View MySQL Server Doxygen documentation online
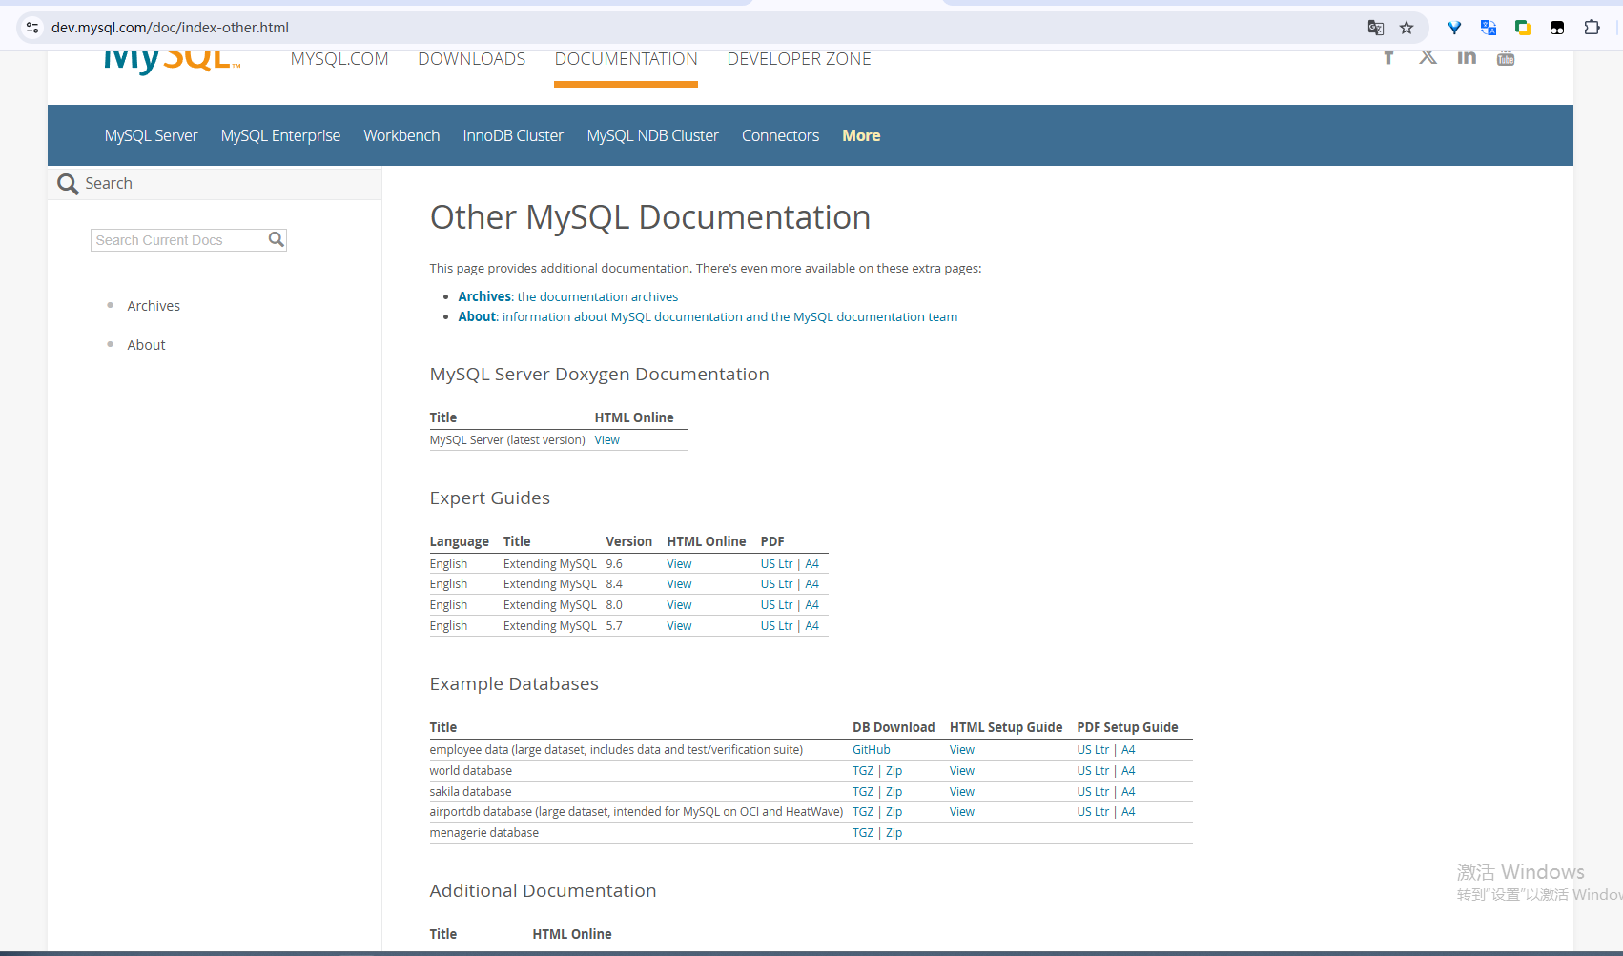This screenshot has width=1623, height=956. [606, 440]
